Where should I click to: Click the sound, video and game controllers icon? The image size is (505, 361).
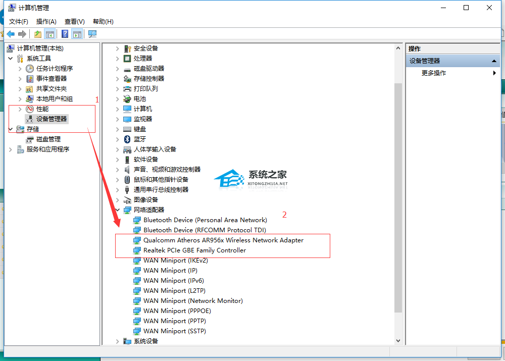127,169
